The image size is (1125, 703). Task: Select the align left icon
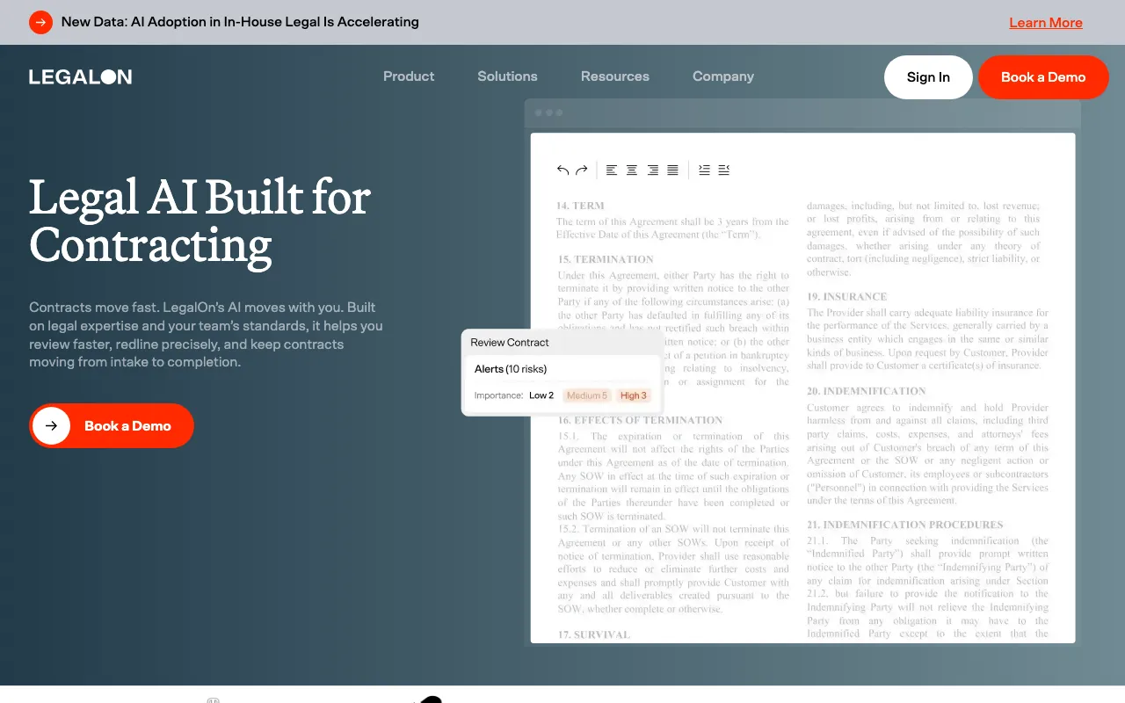click(612, 170)
